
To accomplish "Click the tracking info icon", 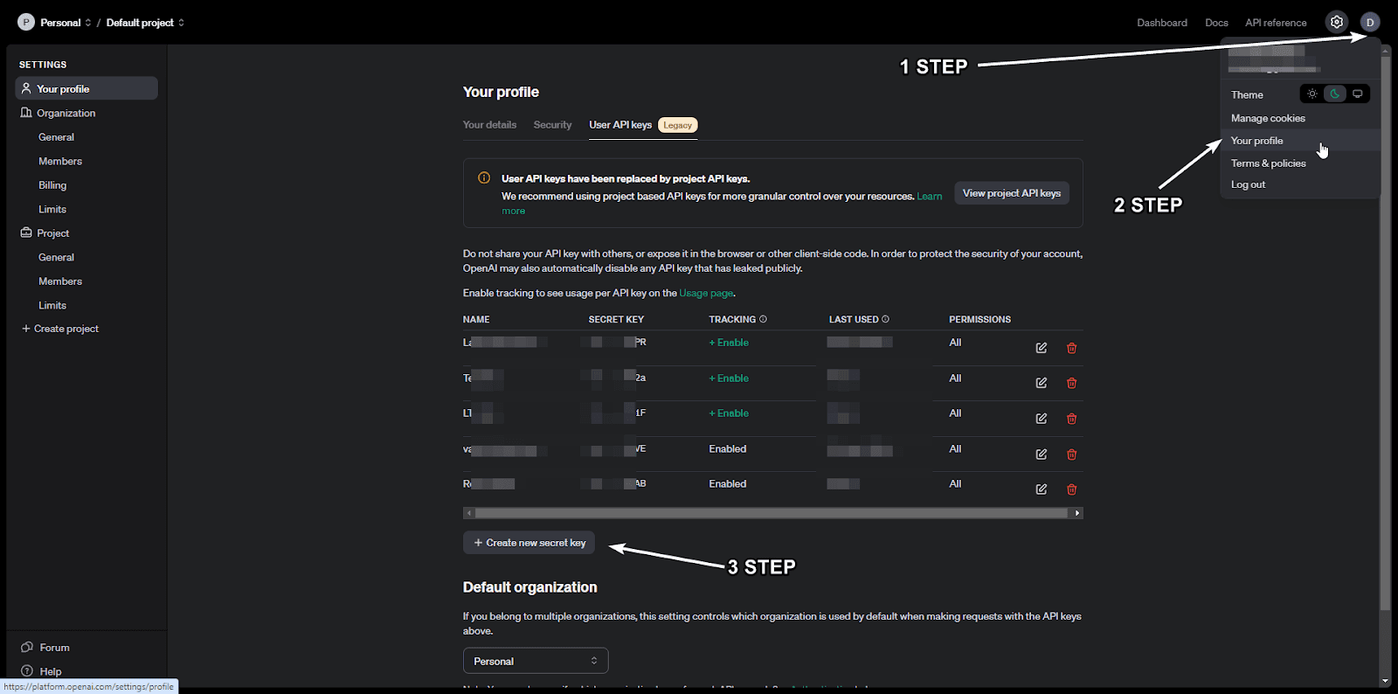I will click(763, 319).
